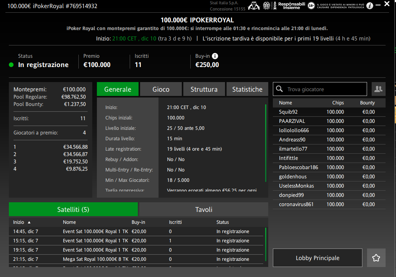Sort players by the Nome column header
The image size is (396, 277).
pos(285,103)
